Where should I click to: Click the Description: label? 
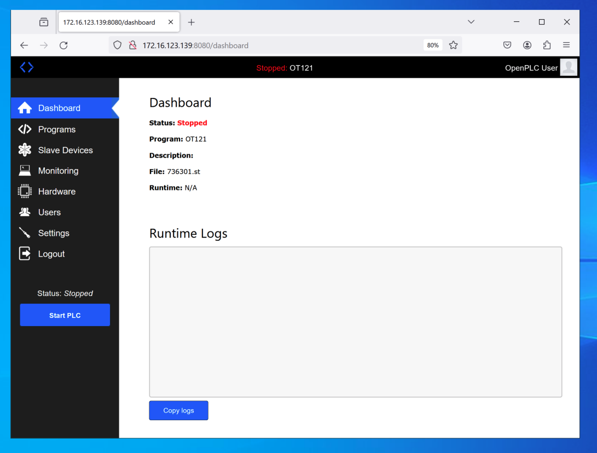coord(171,155)
